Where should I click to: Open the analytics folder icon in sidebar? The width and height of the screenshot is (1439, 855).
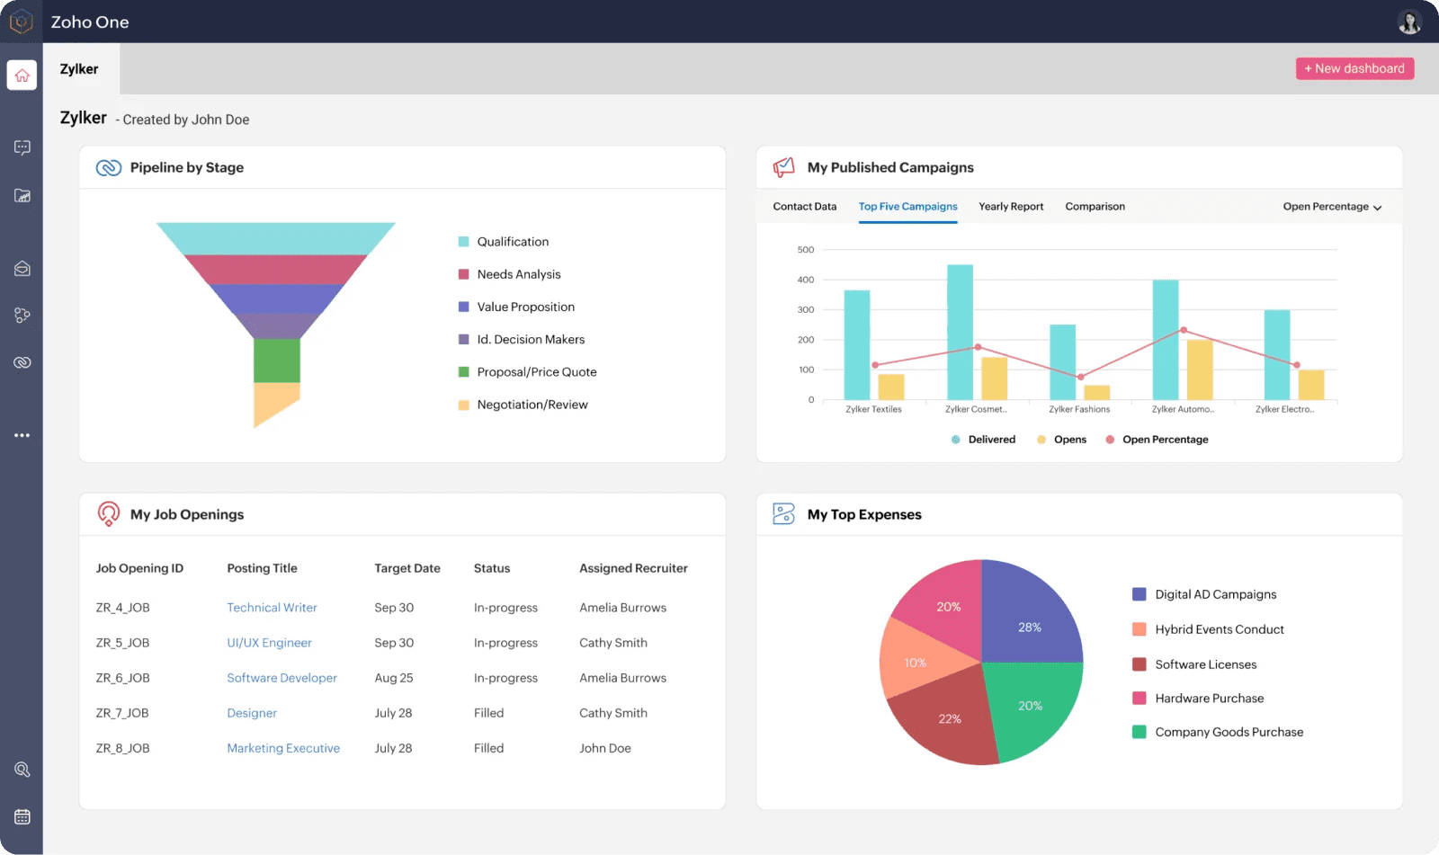click(x=22, y=196)
